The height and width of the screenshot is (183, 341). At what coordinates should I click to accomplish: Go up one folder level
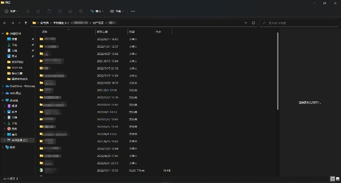(26, 22)
